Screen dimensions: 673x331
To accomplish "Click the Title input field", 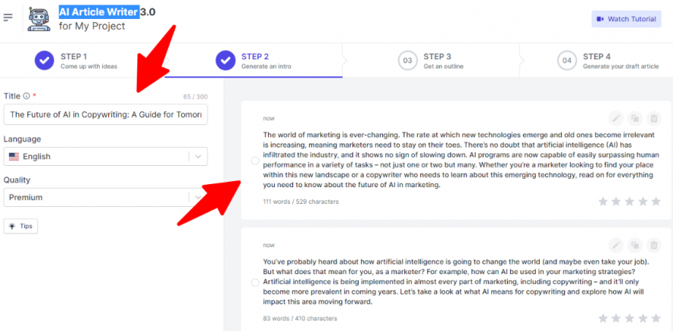I will [x=105, y=115].
